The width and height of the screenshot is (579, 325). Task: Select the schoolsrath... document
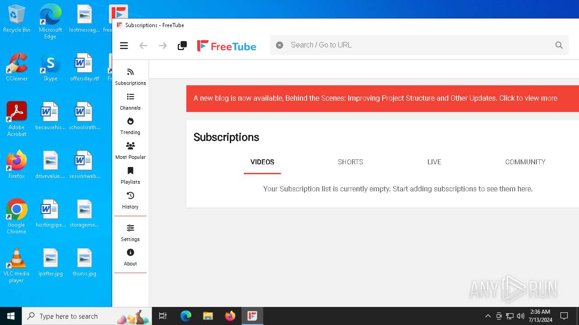[x=84, y=116]
